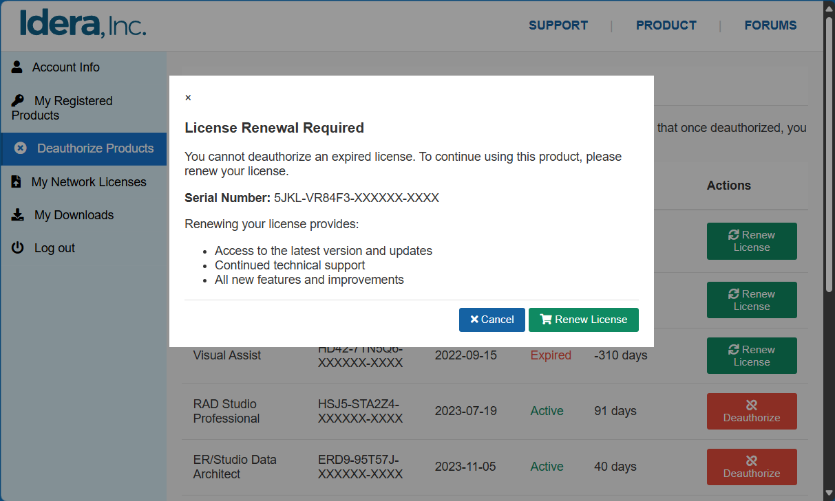This screenshot has height=501, width=835.
Task: Click the 40 days value
Action: click(615, 467)
